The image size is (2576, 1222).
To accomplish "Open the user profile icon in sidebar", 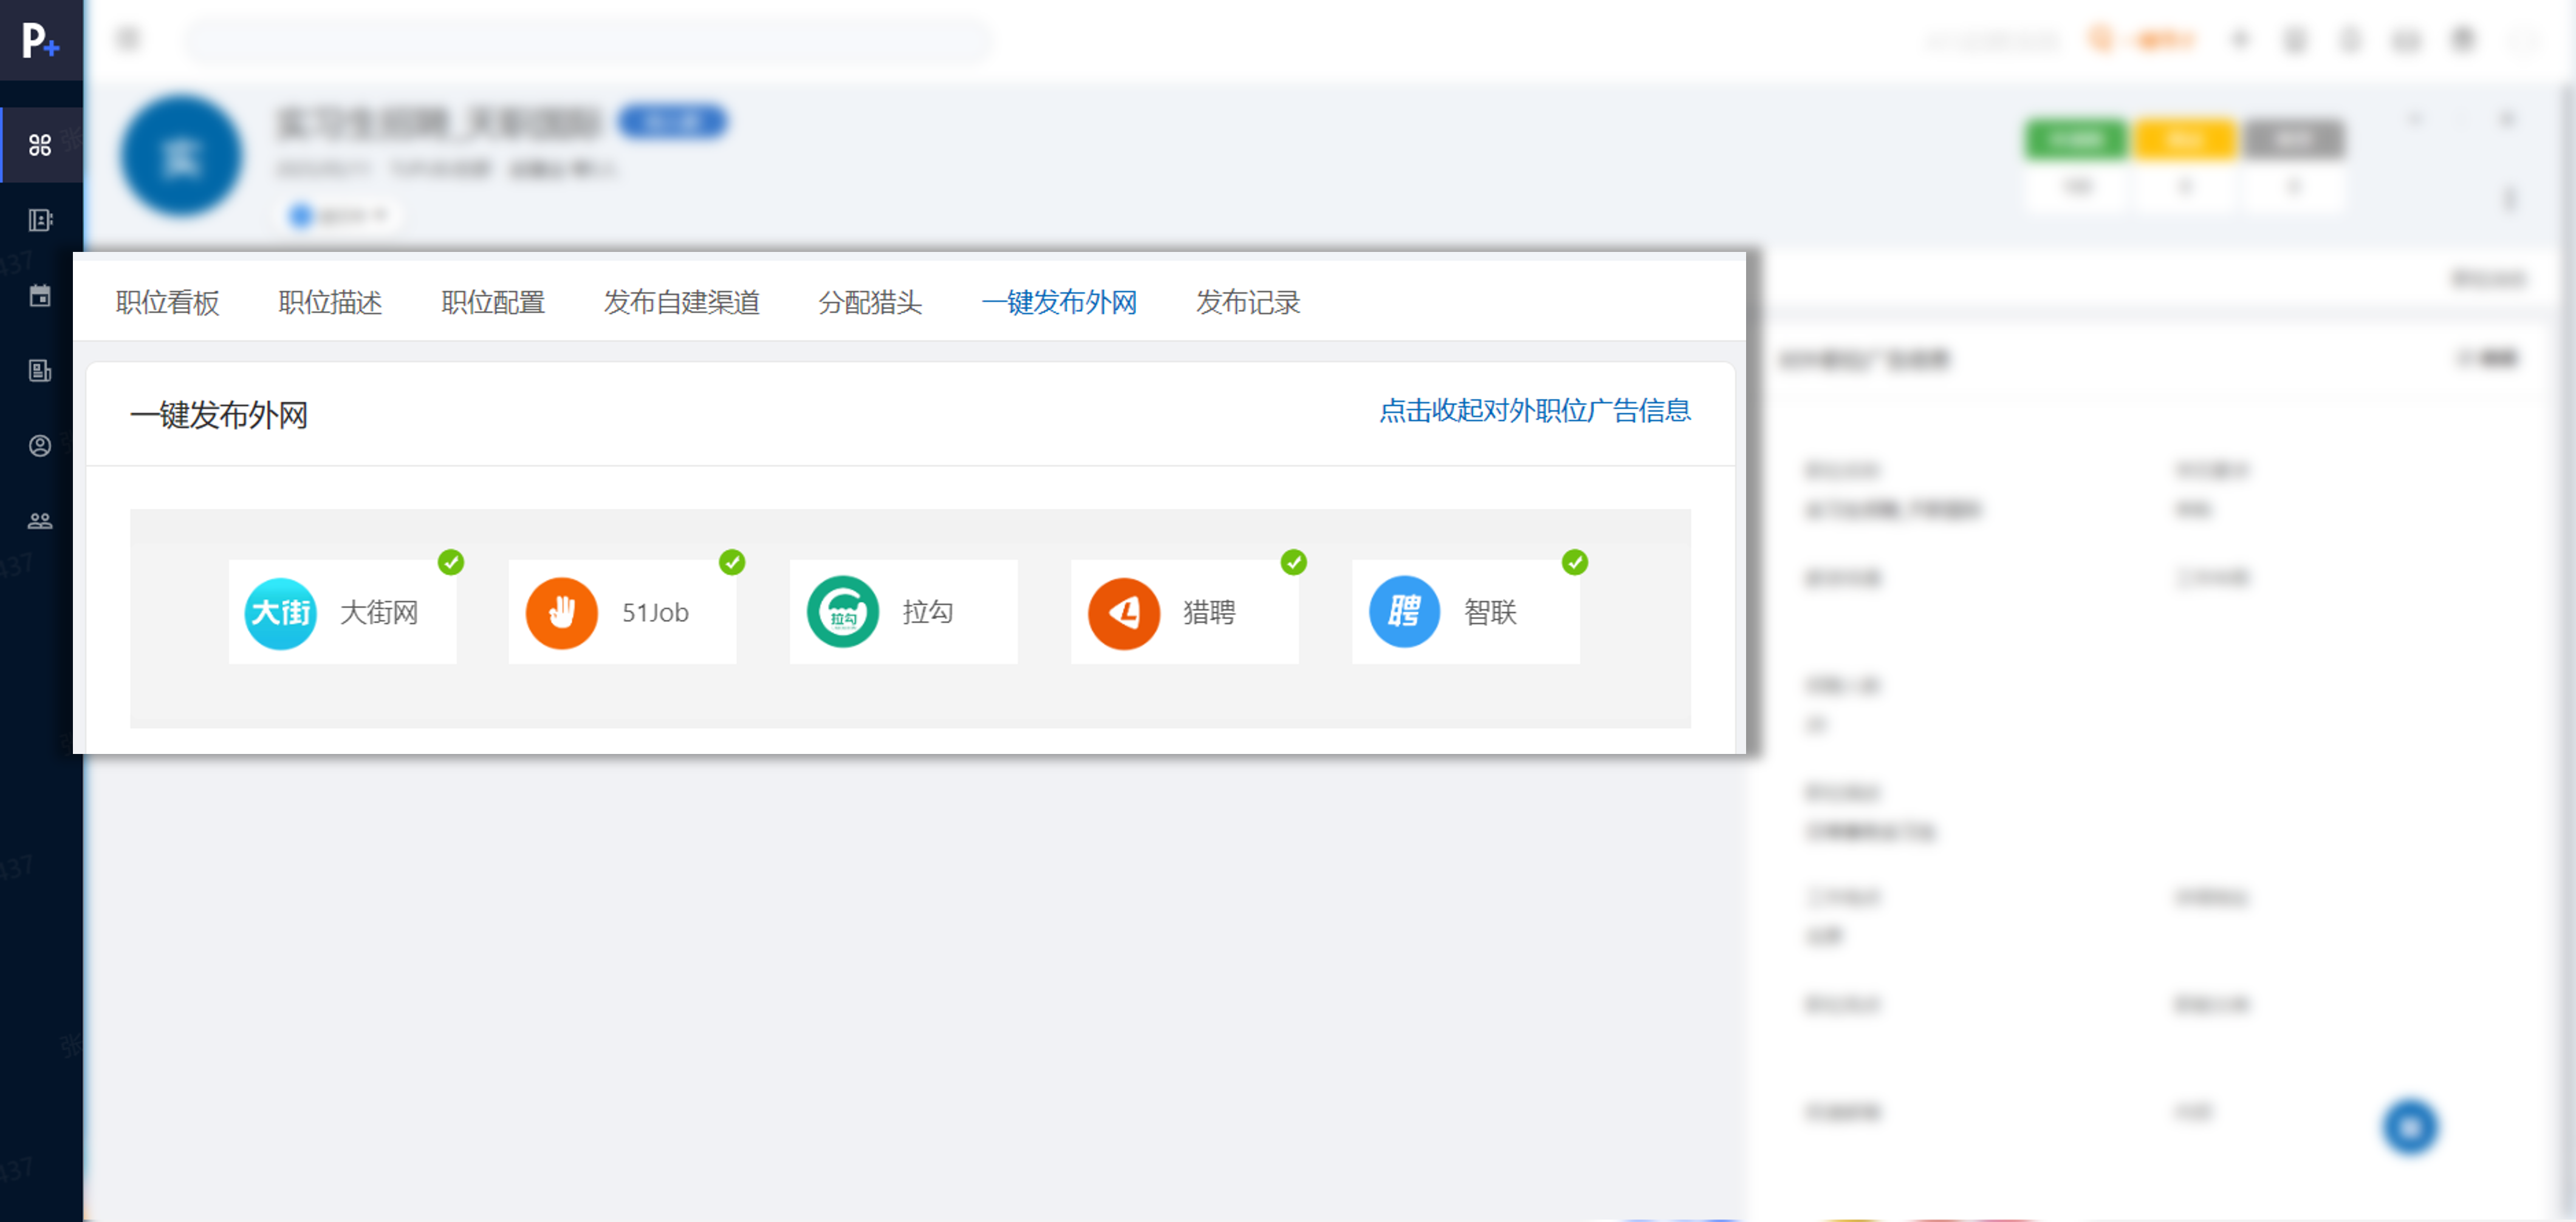I will click(40, 446).
